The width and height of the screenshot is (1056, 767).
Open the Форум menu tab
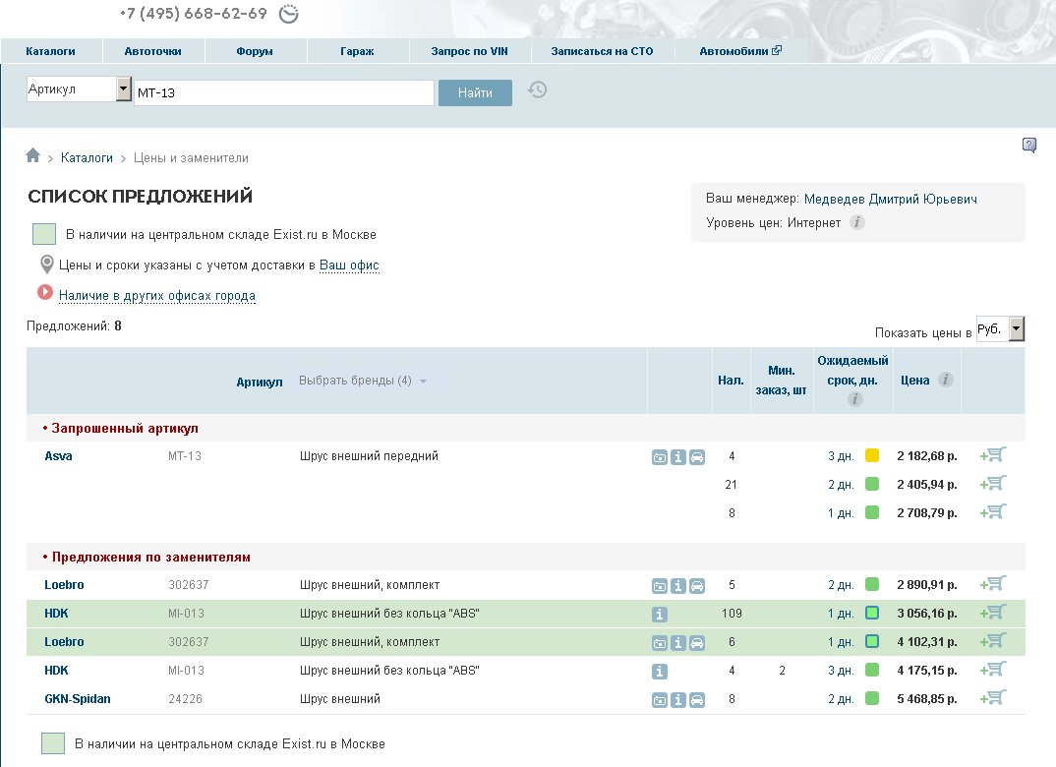(x=255, y=51)
